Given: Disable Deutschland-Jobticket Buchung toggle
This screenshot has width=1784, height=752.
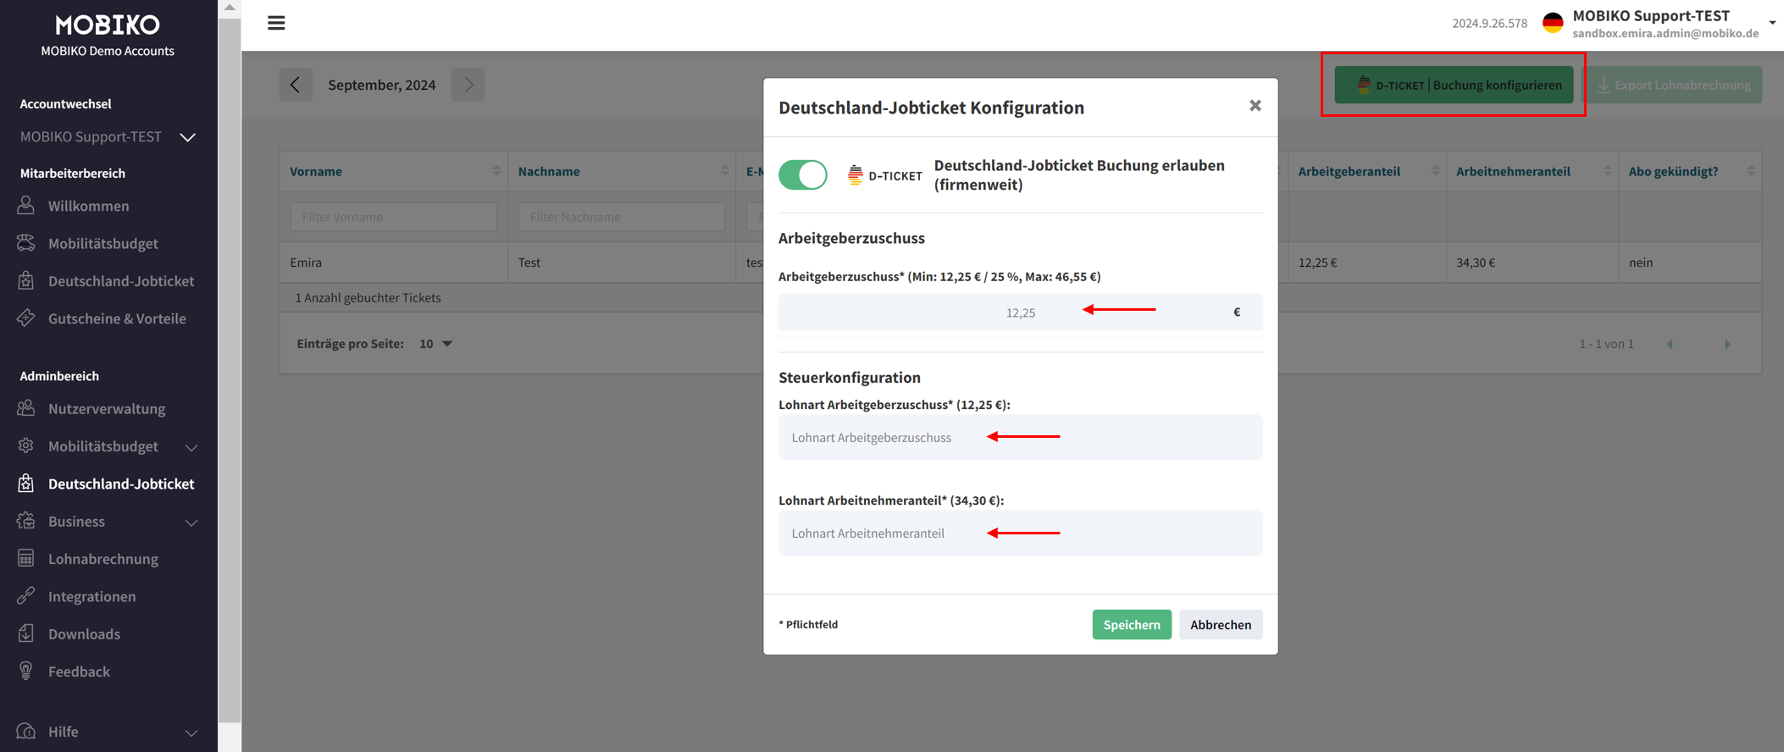Looking at the screenshot, I should click(802, 175).
